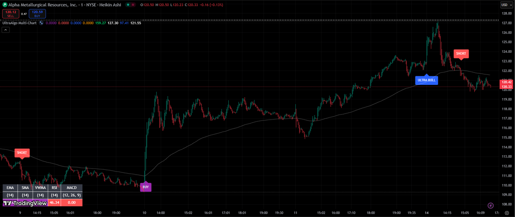Viewport: 515px width, 217px height.
Task: Click the RSI header cell in the table
Action: [x=54, y=187]
